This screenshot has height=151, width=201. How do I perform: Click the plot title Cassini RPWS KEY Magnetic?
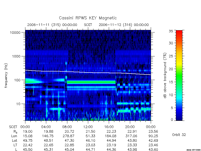88,18
